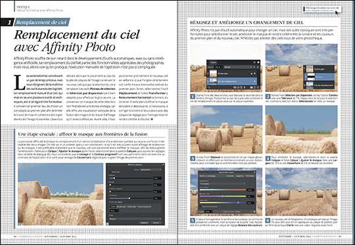Open the competencephoto.com download link
The width and height of the screenshot is (355, 245).
click(x=321, y=11)
